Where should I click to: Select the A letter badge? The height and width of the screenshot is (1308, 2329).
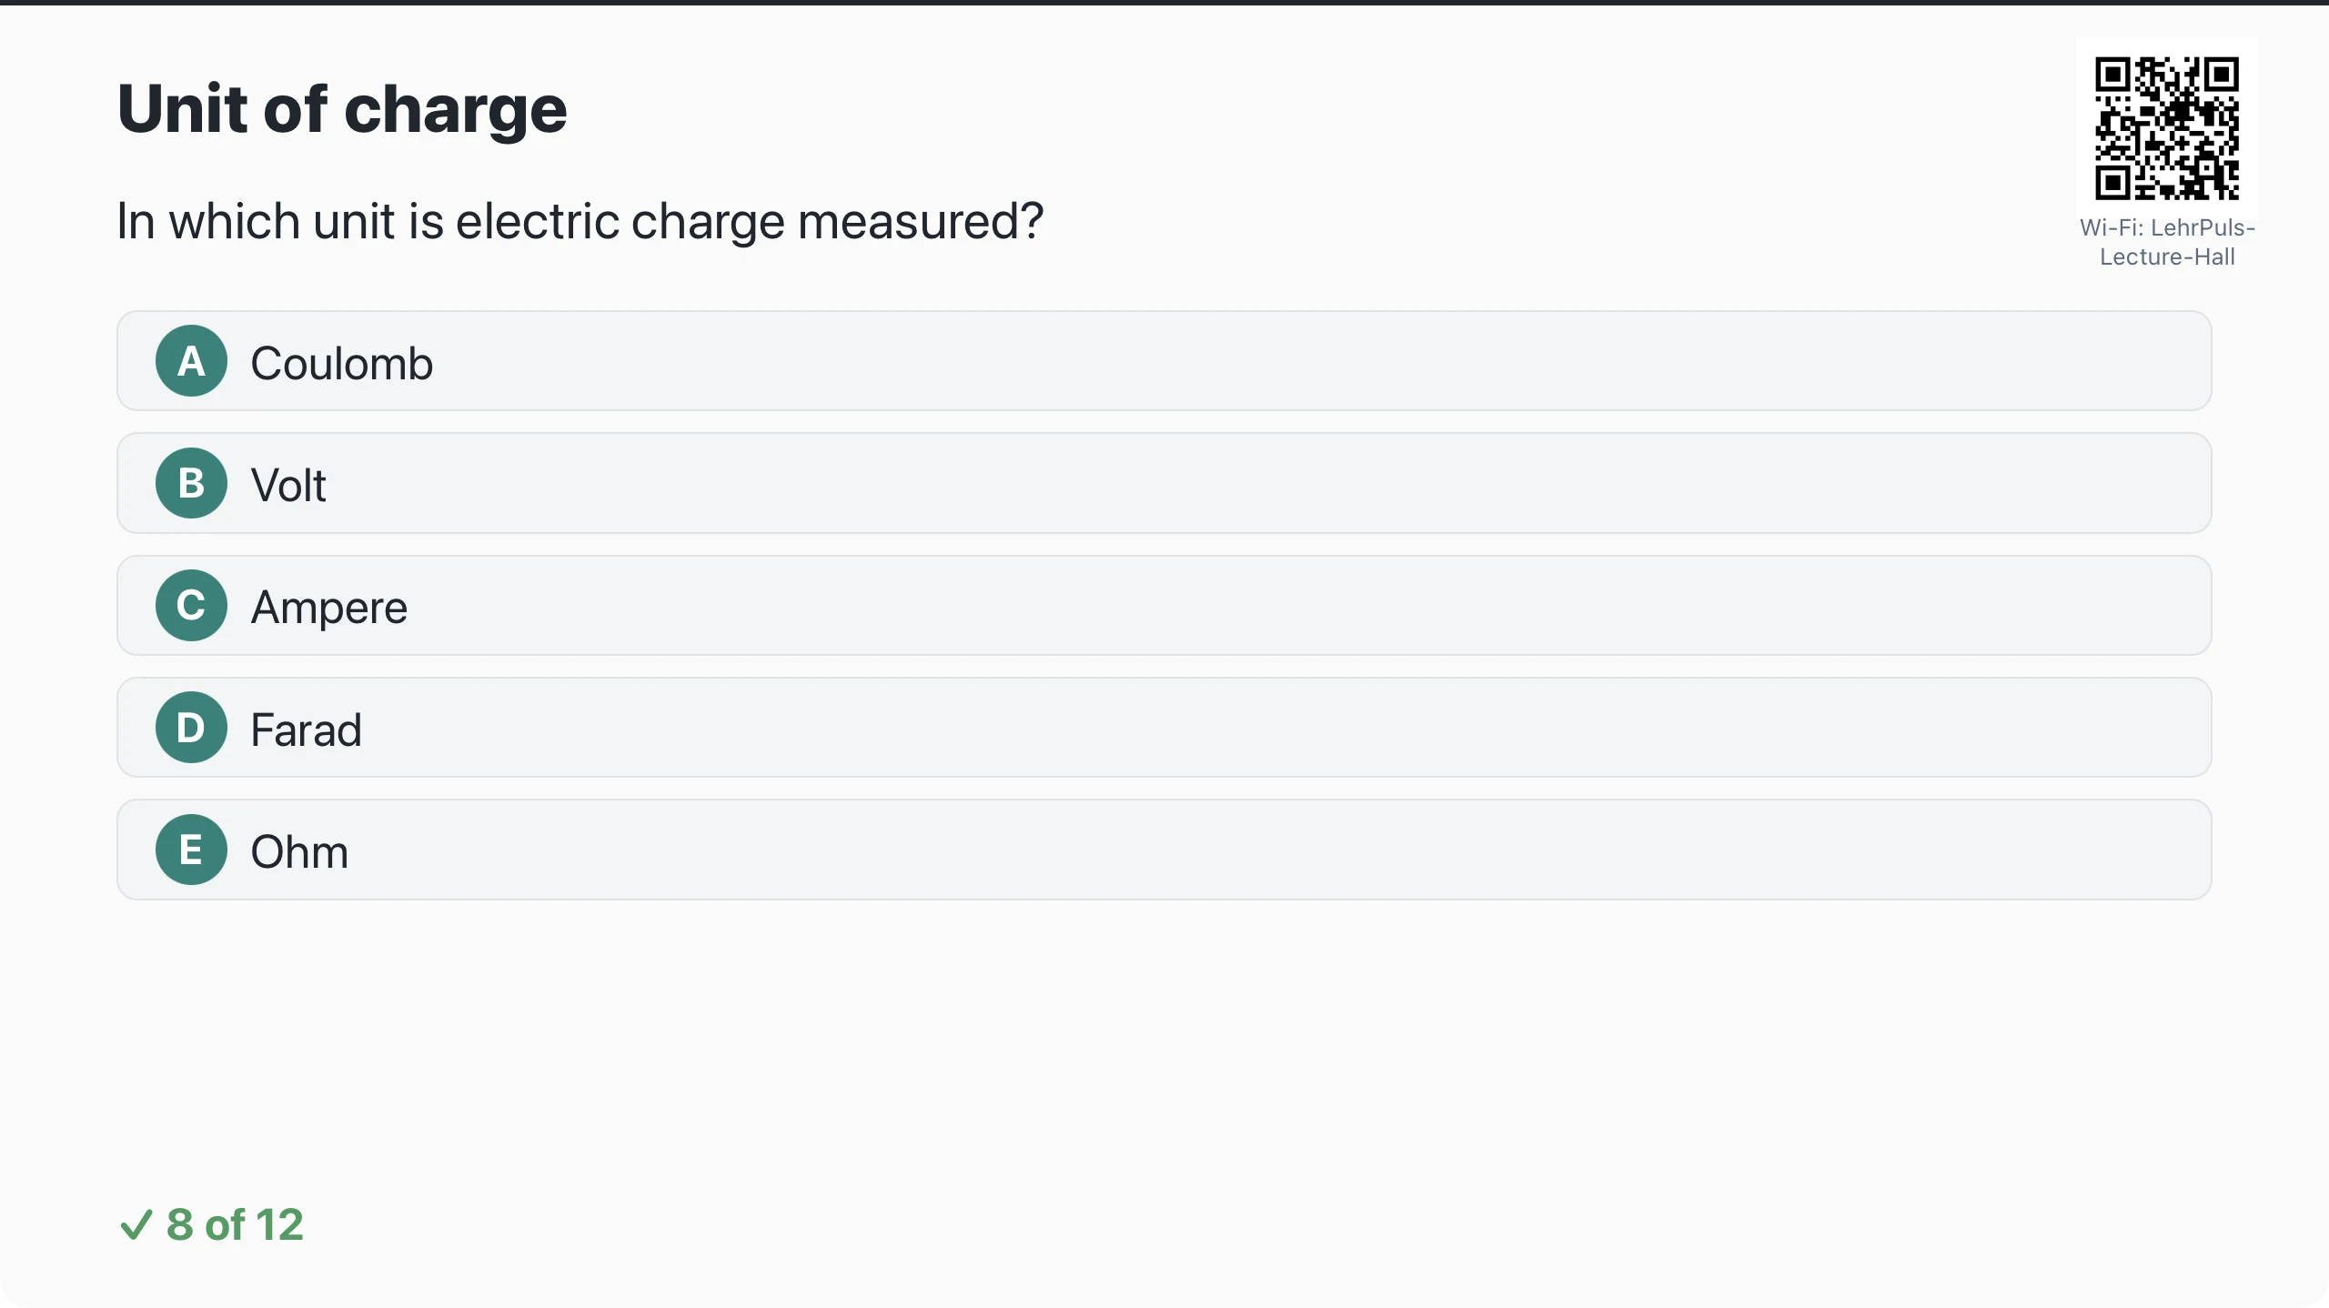pyautogui.click(x=191, y=361)
